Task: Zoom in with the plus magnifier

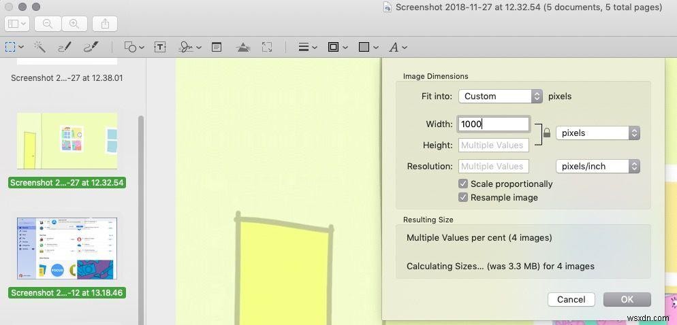Action: (74, 24)
